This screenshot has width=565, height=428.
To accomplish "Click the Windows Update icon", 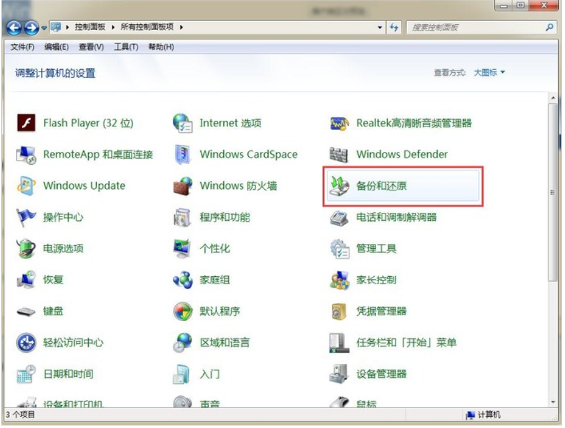I will click(26, 186).
